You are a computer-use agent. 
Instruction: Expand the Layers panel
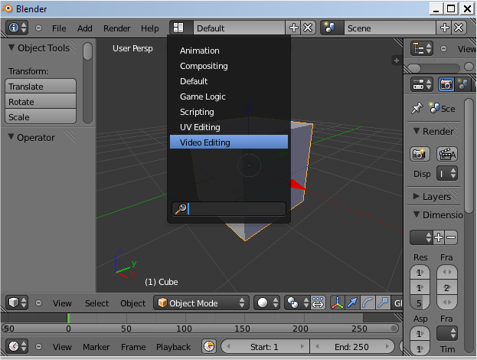point(417,196)
